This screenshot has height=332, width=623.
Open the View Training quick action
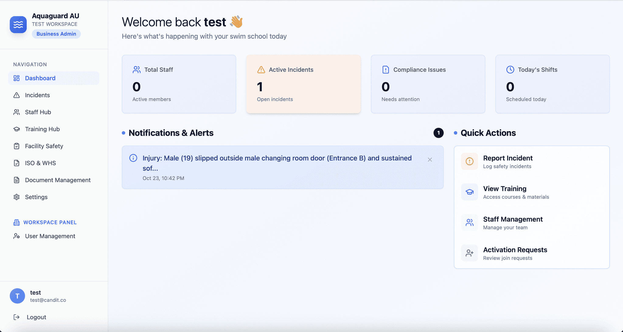pos(532,192)
